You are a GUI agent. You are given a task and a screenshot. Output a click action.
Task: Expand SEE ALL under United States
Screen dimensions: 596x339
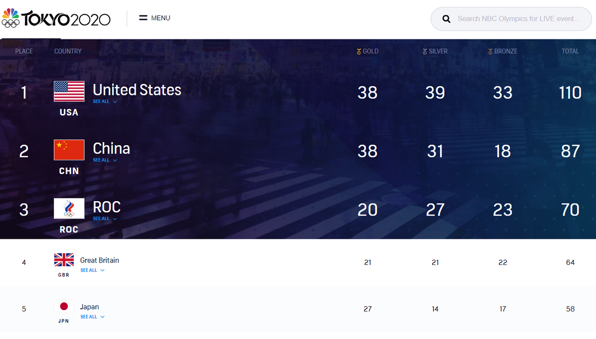105,102
